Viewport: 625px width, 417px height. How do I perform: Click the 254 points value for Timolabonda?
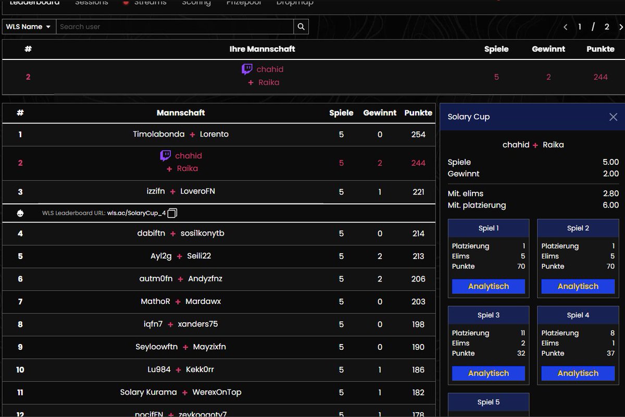pos(418,134)
